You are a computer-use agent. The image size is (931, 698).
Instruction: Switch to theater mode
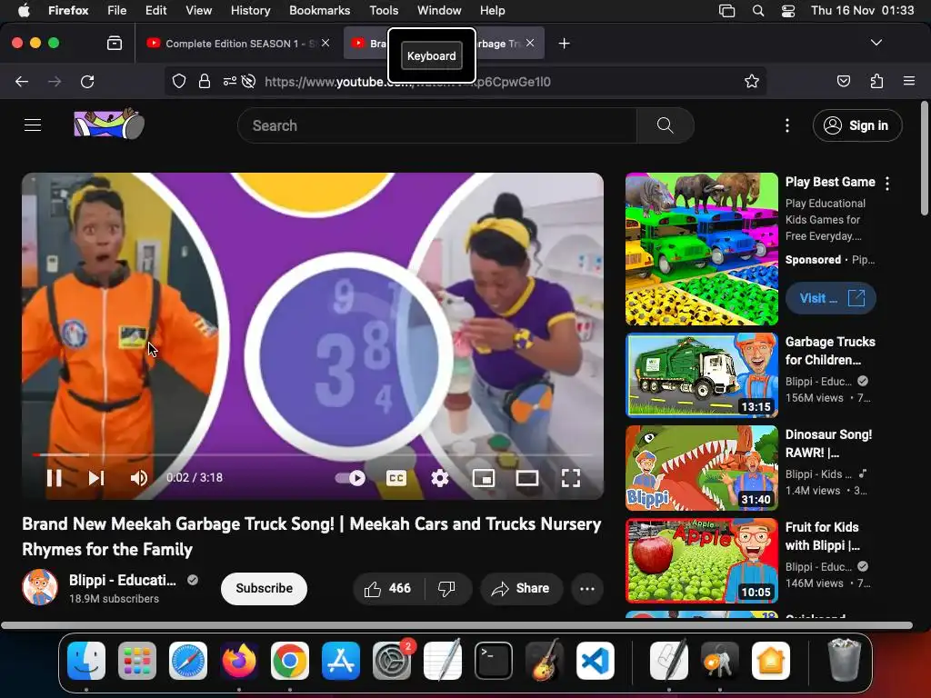click(x=527, y=478)
